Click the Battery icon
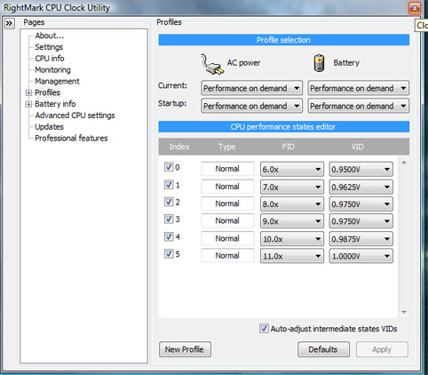Image resolution: width=428 pixels, height=375 pixels. point(319,63)
